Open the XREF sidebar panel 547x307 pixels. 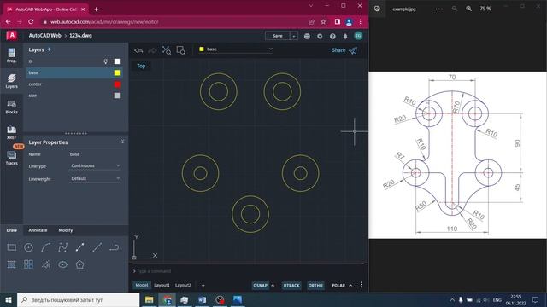(11, 132)
